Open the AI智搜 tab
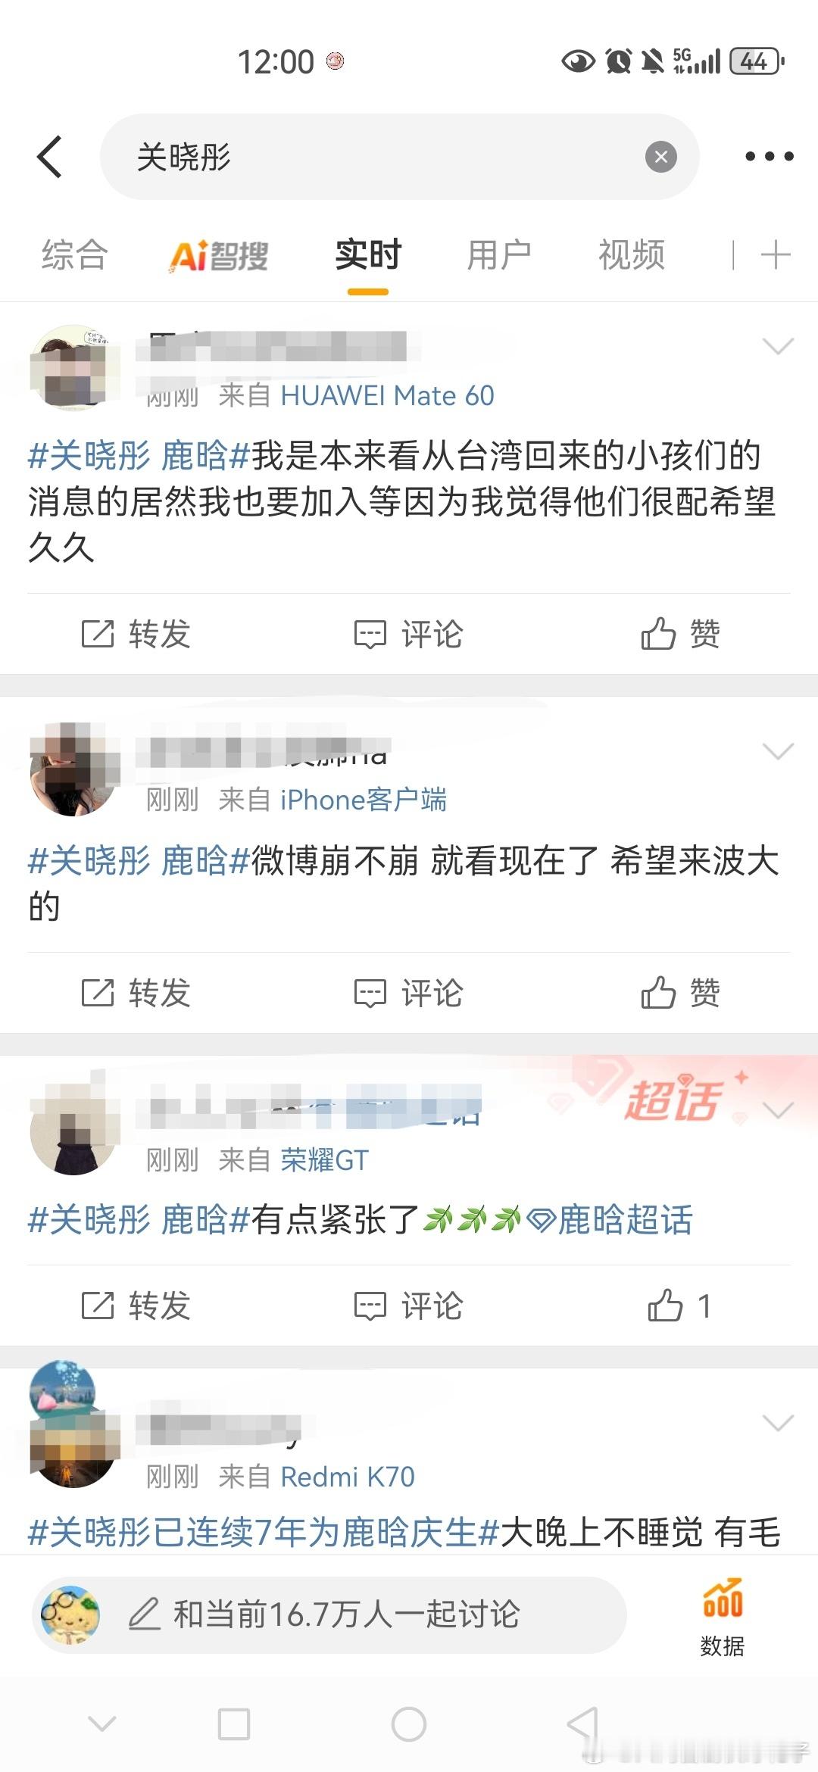818x1772 pixels. click(x=219, y=255)
